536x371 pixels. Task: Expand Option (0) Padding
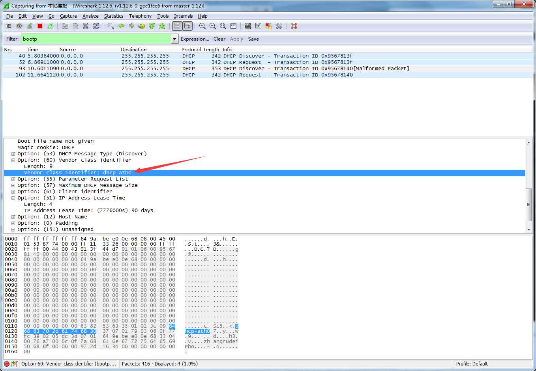coord(13,223)
